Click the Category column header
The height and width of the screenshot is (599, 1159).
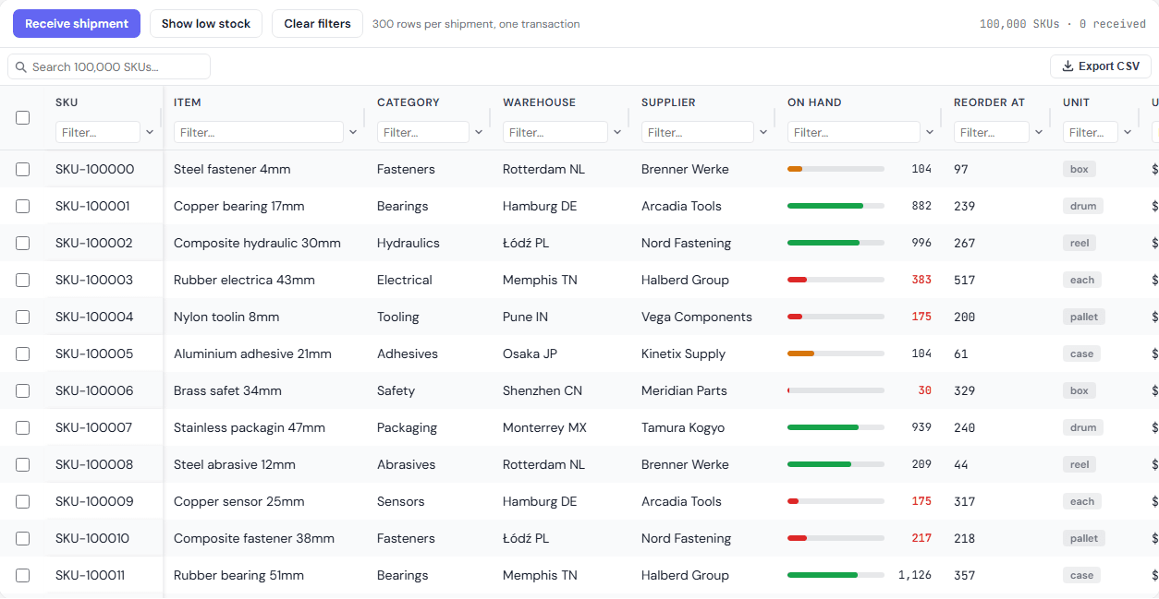coord(409,102)
